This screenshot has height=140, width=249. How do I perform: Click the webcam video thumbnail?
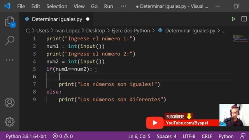coord(234,115)
